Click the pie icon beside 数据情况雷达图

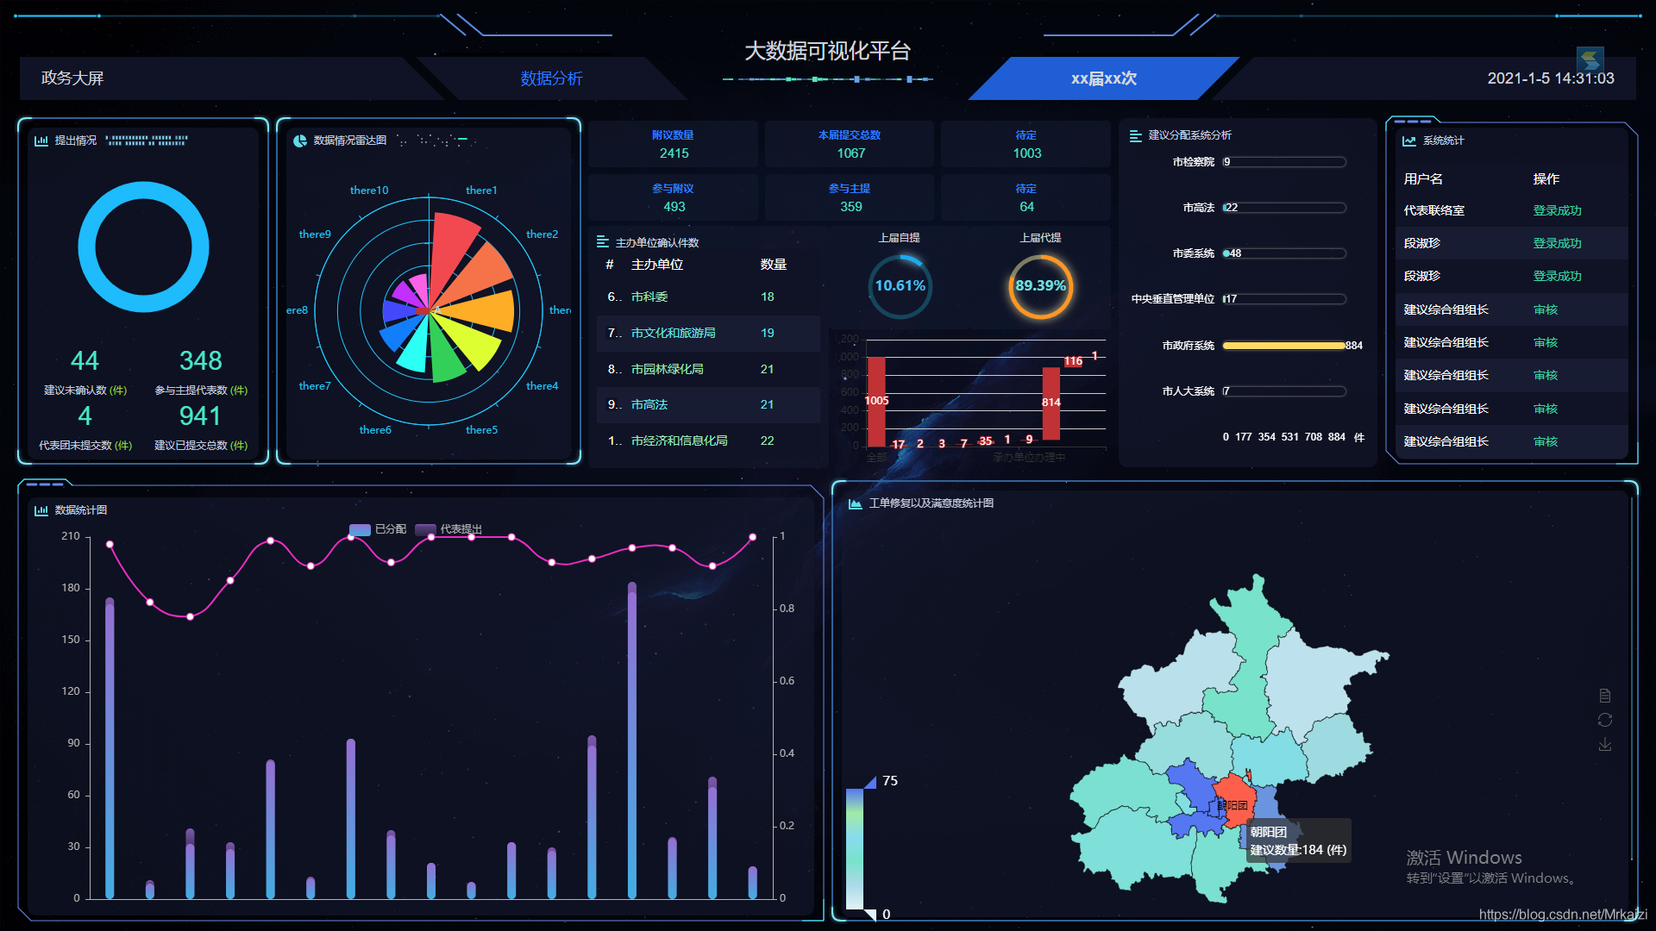coord(300,141)
